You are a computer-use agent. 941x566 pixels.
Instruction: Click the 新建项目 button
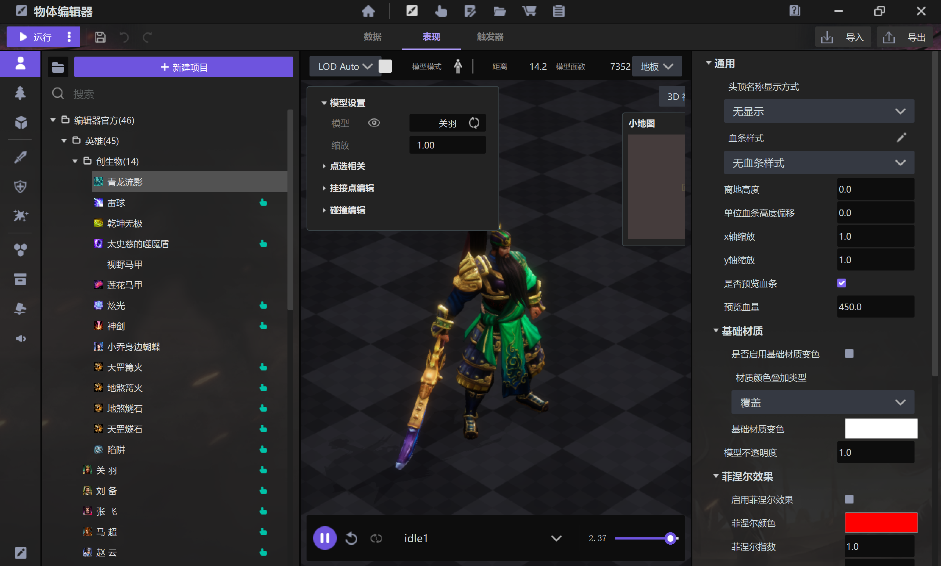click(183, 67)
